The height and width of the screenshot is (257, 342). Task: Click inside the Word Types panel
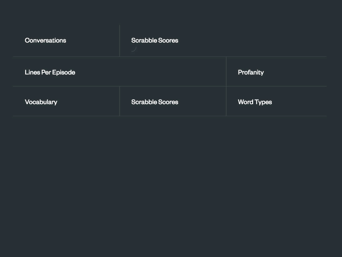pos(278,102)
